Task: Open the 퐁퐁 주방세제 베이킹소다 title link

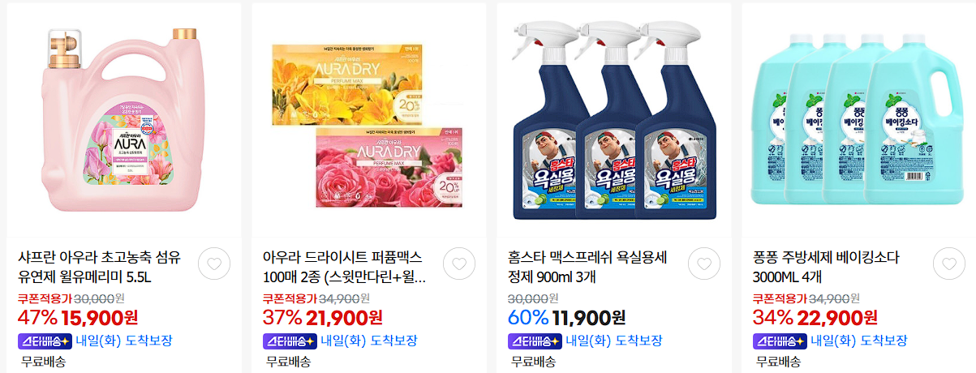Action: (x=827, y=268)
